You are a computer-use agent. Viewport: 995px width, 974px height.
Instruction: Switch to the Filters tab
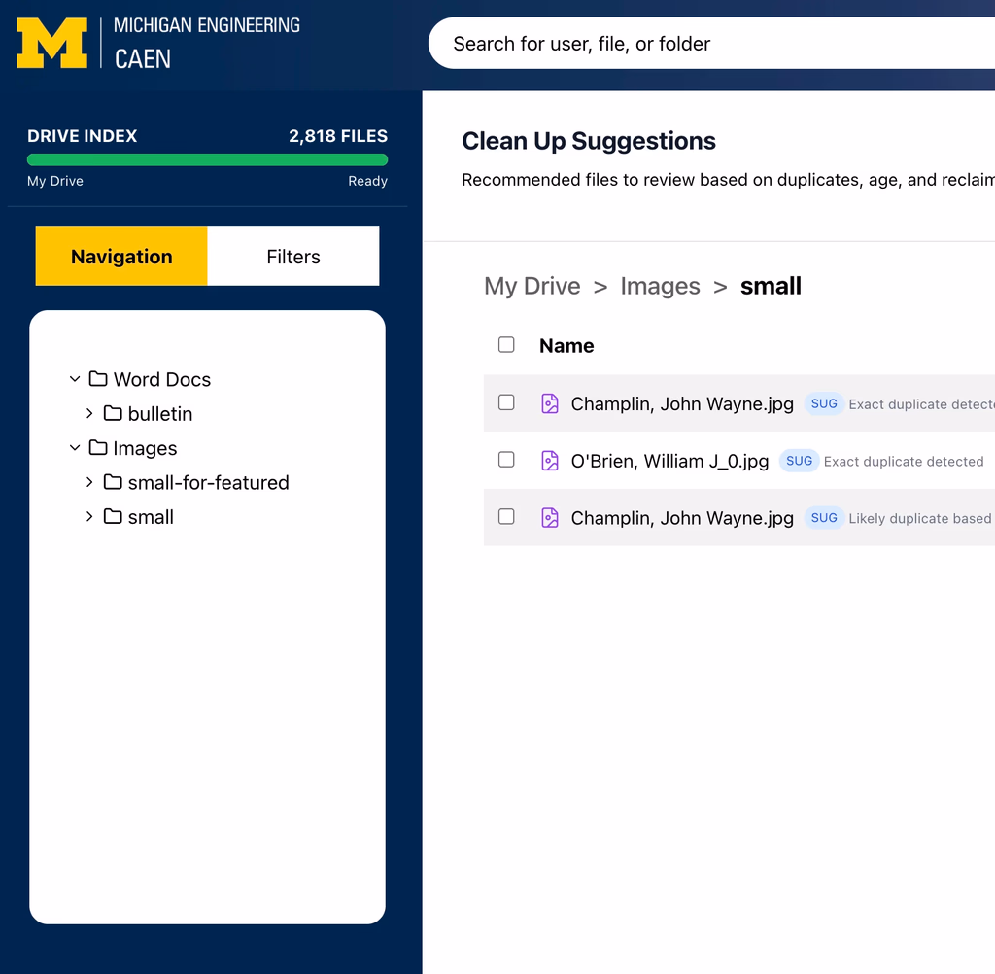pyautogui.click(x=293, y=256)
